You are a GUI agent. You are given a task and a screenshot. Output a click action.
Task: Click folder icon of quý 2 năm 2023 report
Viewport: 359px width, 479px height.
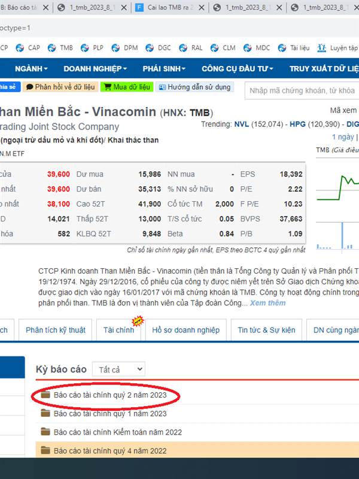click(x=45, y=395)
